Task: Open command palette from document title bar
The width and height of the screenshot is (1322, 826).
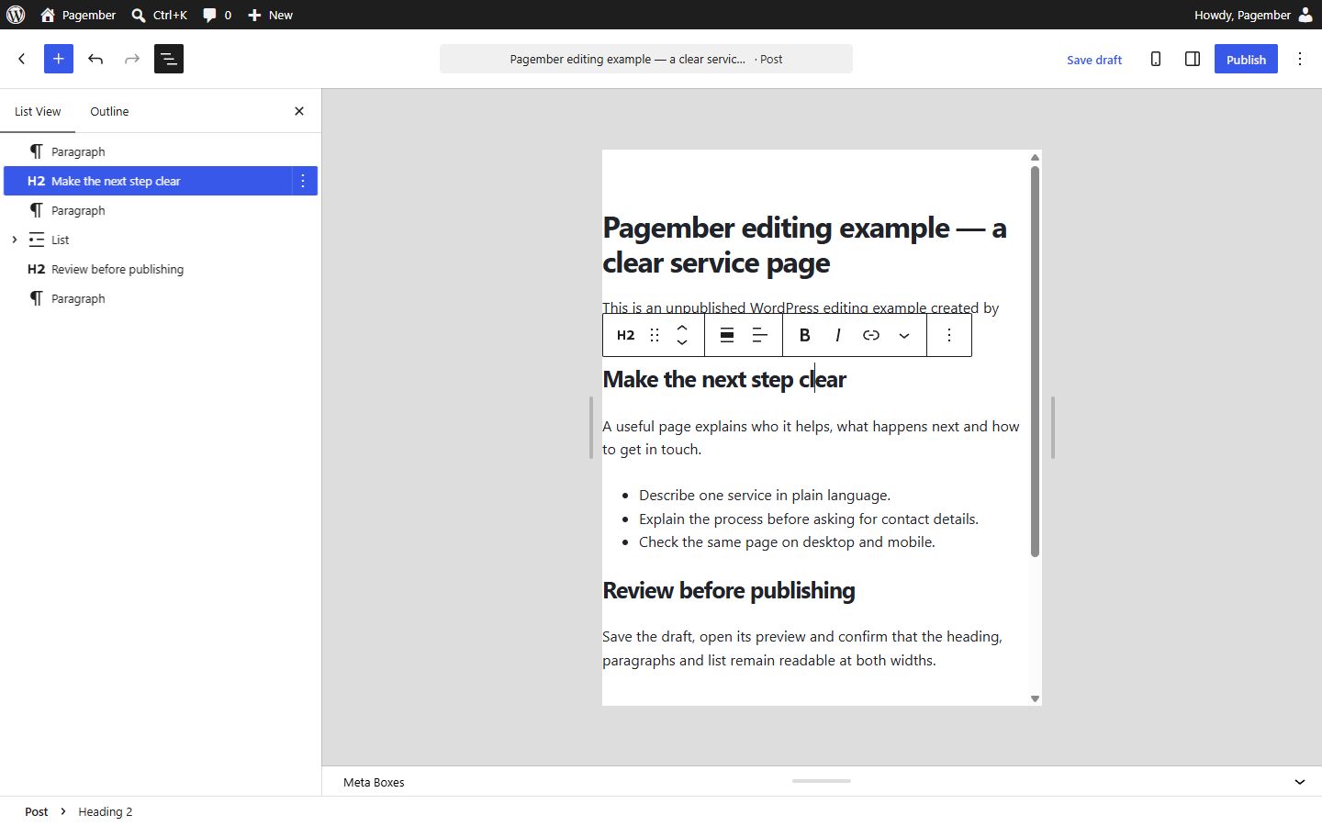Action: [646, 59]
